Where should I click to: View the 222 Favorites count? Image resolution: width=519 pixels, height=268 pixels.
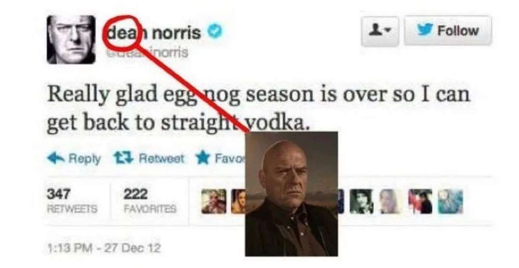pos(150,201)
